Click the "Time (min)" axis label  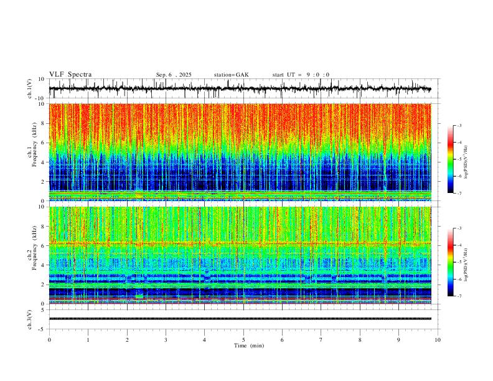tap(249, 346)
